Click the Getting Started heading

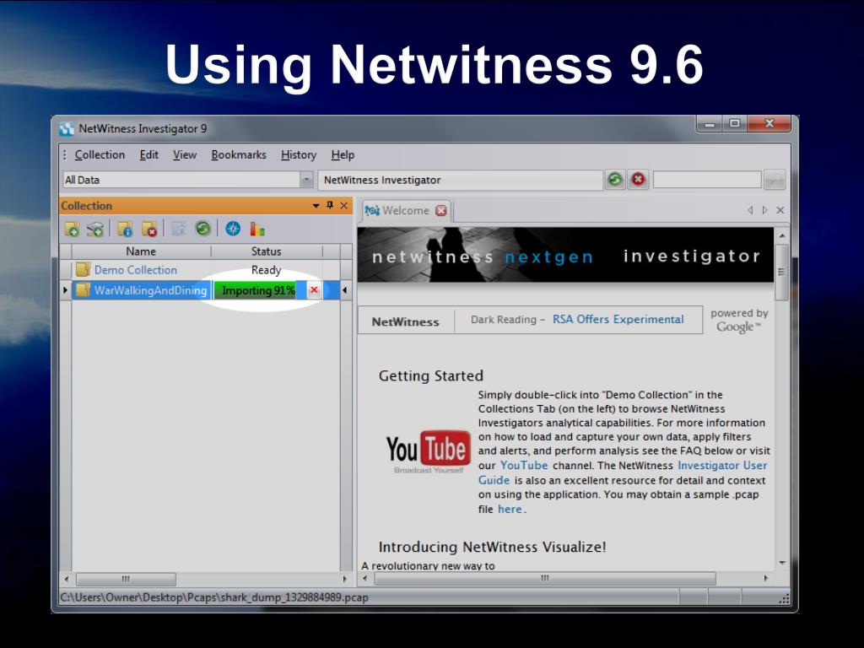[x=431, y=375]
